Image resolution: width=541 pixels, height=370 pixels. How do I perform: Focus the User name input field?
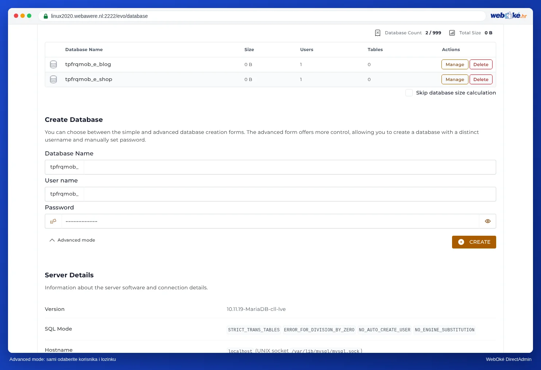coord(290,194)
